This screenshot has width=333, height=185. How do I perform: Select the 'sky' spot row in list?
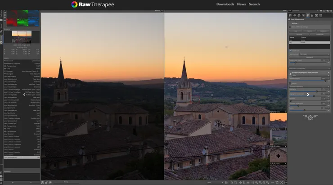(x=309, y=42)
